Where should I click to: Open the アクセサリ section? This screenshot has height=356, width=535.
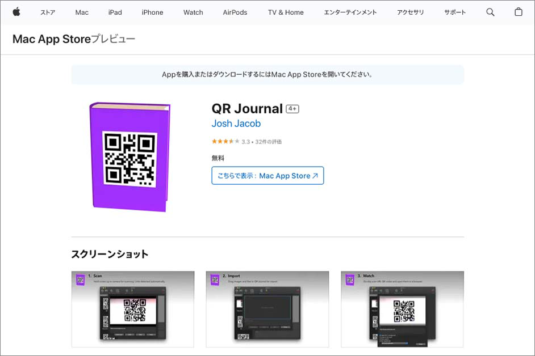pyautogui.click(x=410, y=11)
